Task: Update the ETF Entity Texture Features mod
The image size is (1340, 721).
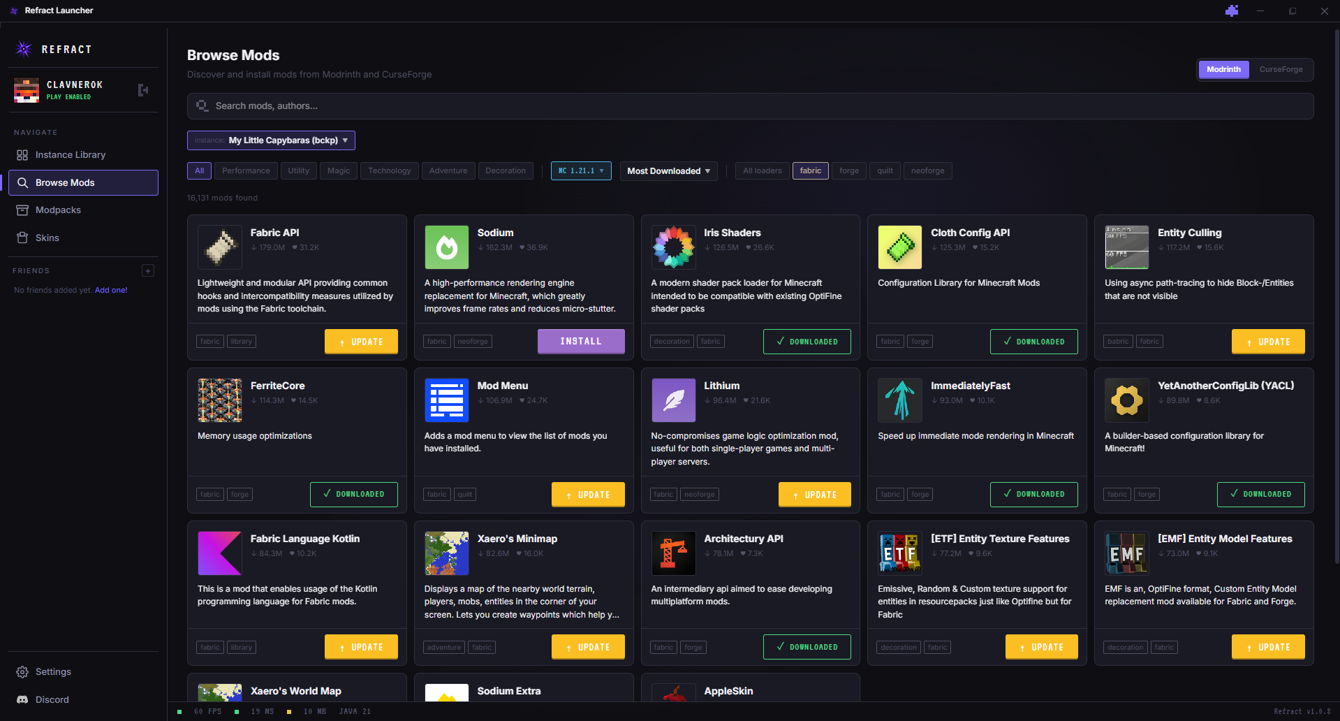Action: 1042,647
